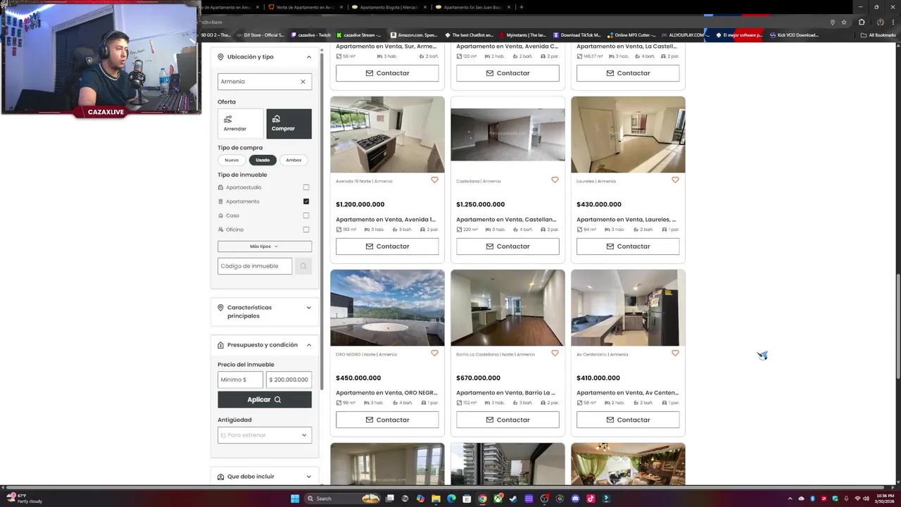Image resolution: width=901 pixels, height=507 pixels.
Task: Favorite the Castellana $1.250.000.000 listing heart
Action: 555,180
